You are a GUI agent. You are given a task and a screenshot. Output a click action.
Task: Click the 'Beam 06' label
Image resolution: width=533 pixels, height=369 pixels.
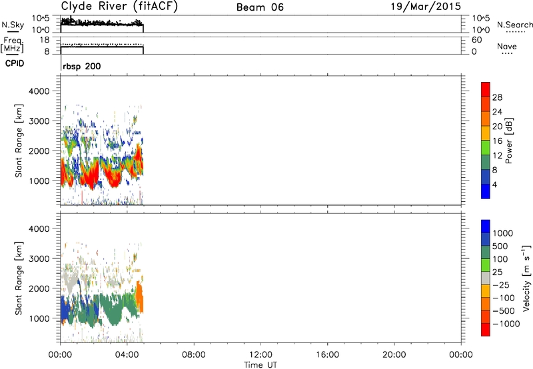(260, 7)
